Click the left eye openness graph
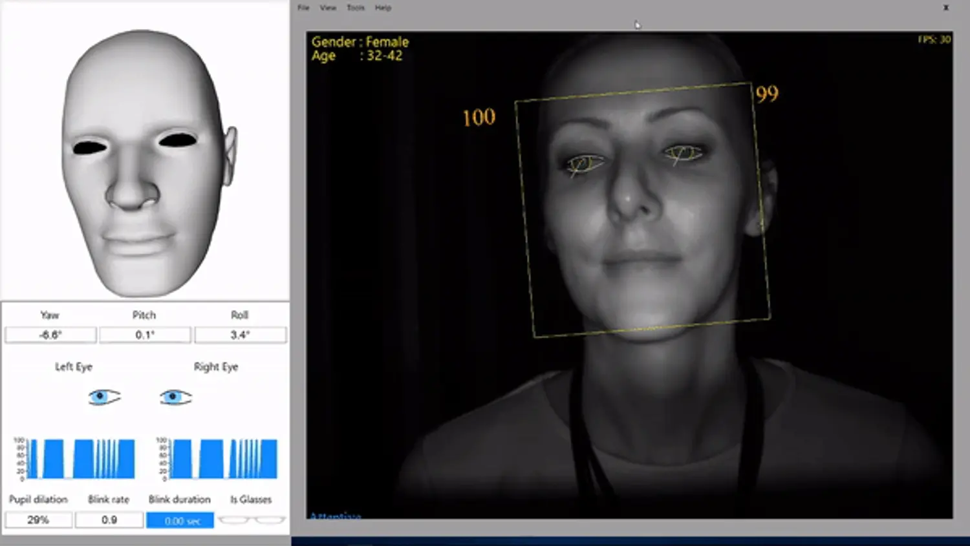This screenshot has height=546, width=970. tap(75, 459)
